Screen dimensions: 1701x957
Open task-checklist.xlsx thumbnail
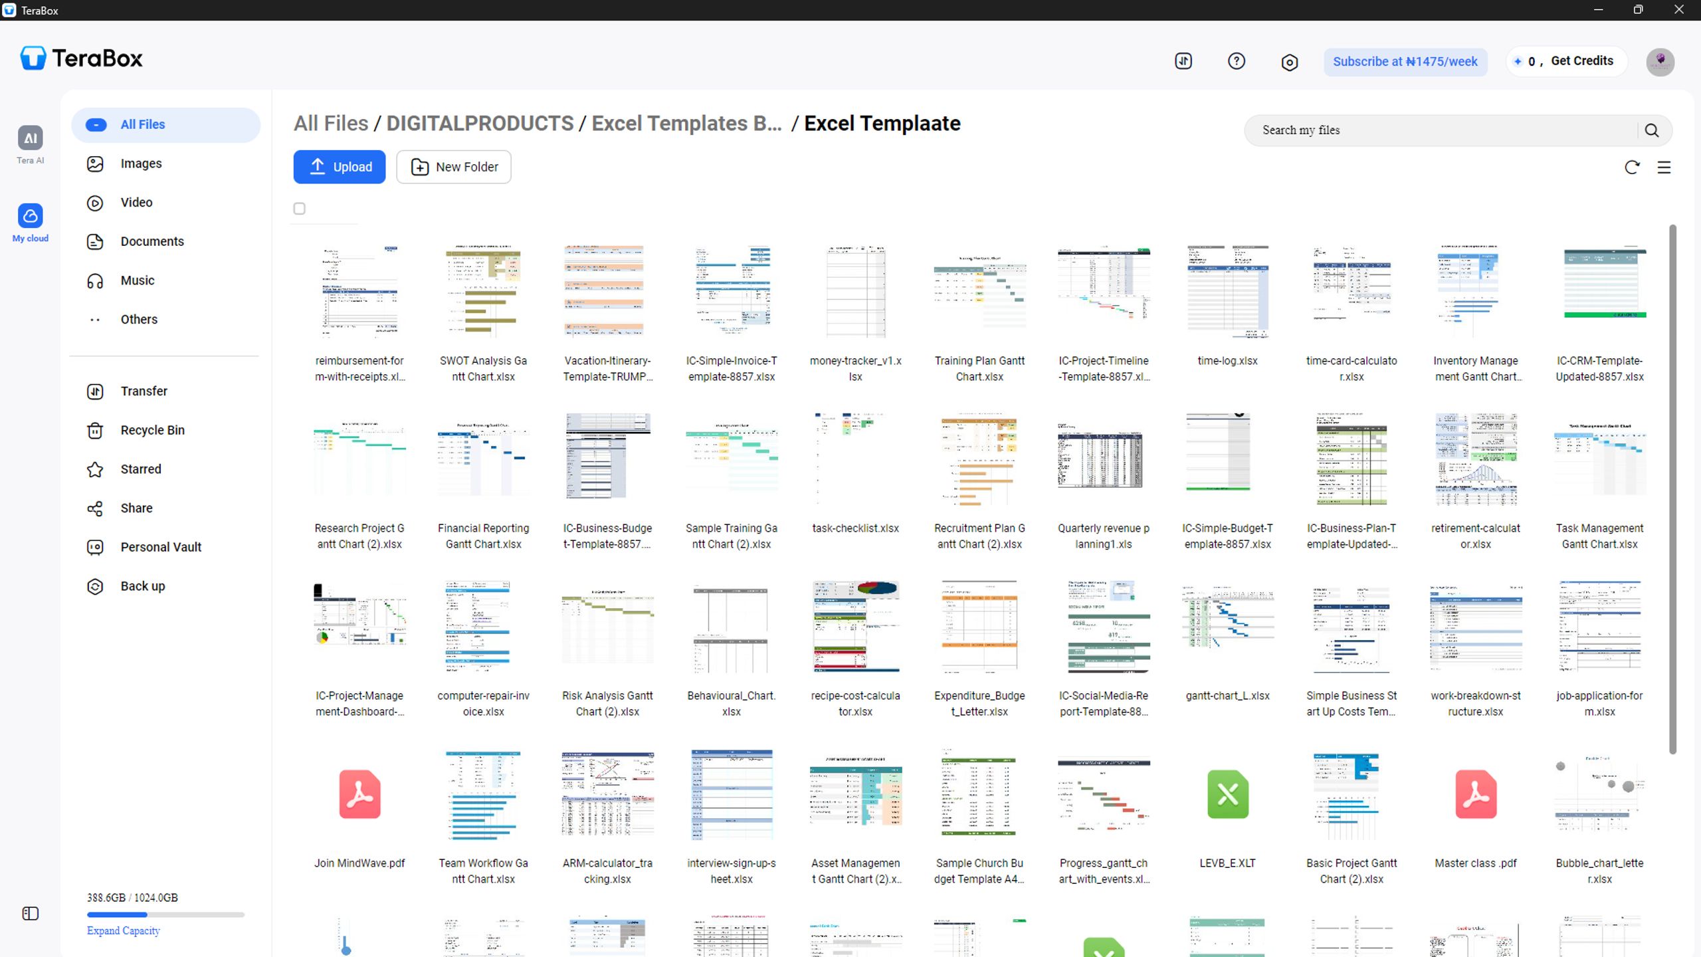click(855, 459)
